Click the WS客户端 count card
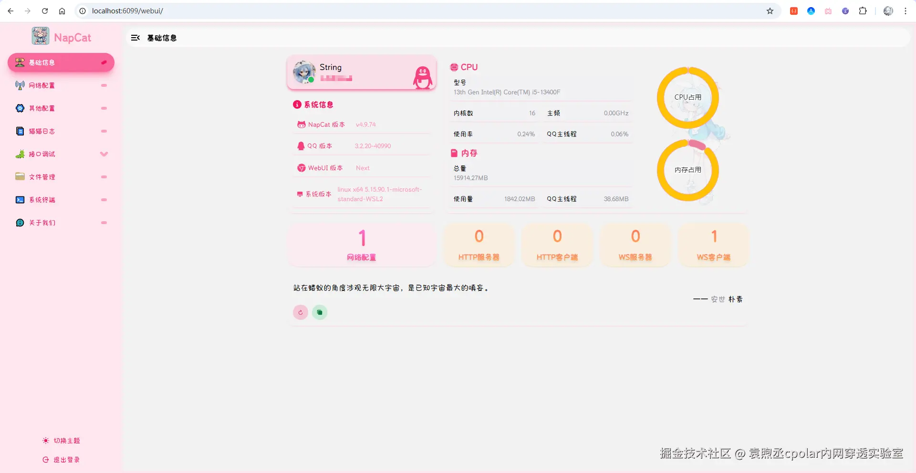 714,245
